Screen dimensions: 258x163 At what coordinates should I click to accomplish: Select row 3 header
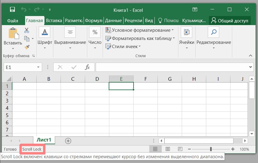click(x=7, y=101)
